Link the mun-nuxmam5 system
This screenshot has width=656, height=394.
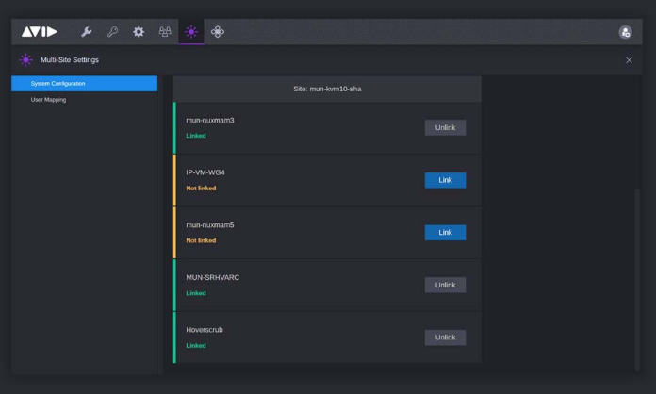pyautogui.click(x=445, y=233)
